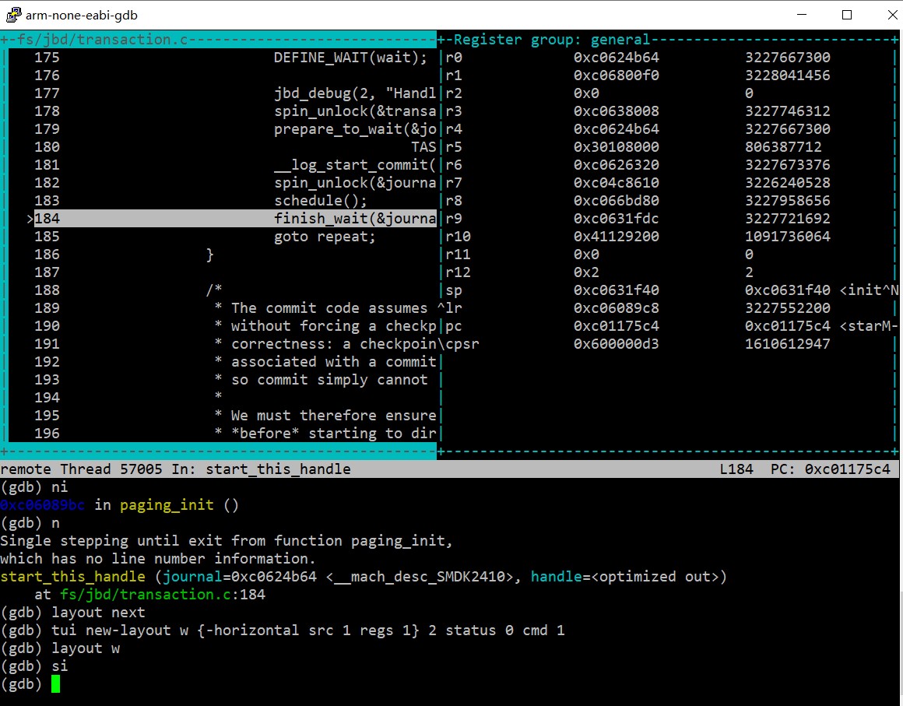This screenshot has width=903, height=706.
Task: Click the '(gdb) si' command line
Action: pos(34,665)
